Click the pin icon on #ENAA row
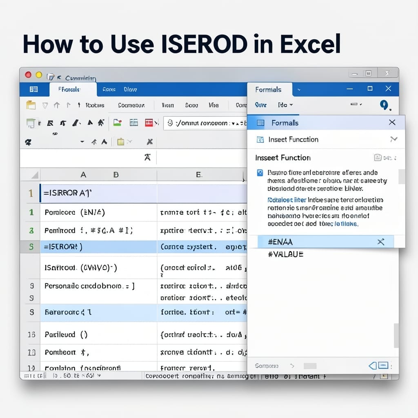 click(381, 242)
